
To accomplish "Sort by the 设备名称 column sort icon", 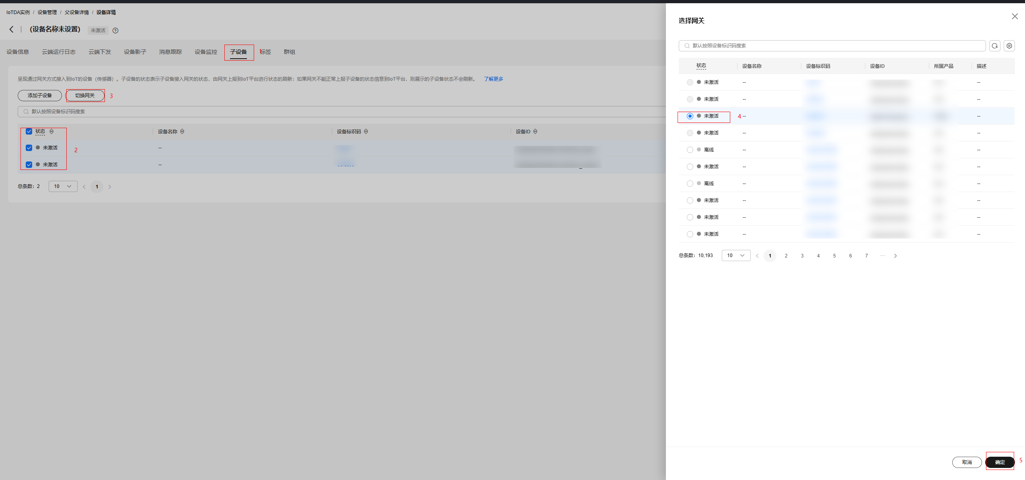I will (x=182, y=131).
